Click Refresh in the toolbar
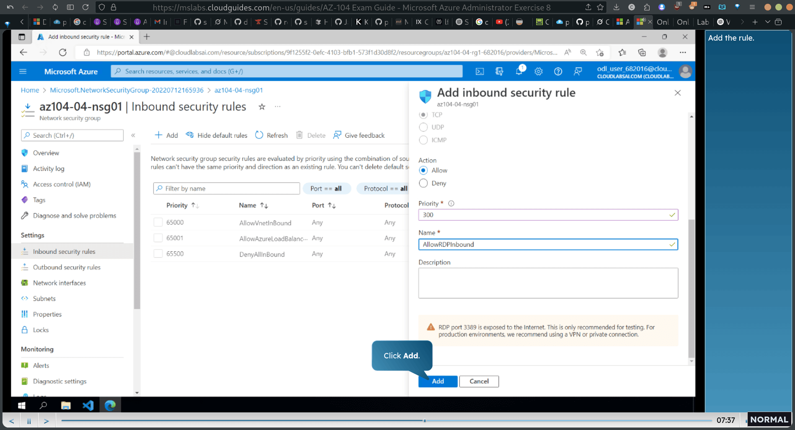795x430 pixels. tap(271, 135)
